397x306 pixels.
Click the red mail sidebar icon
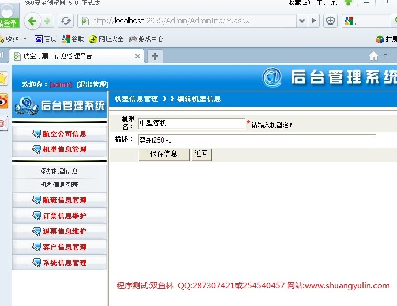(x=3, y=123)
